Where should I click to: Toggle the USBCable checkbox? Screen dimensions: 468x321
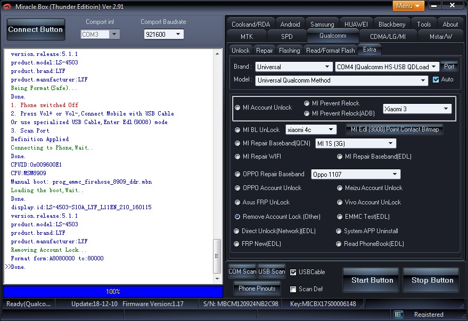(x=293, y=272)
